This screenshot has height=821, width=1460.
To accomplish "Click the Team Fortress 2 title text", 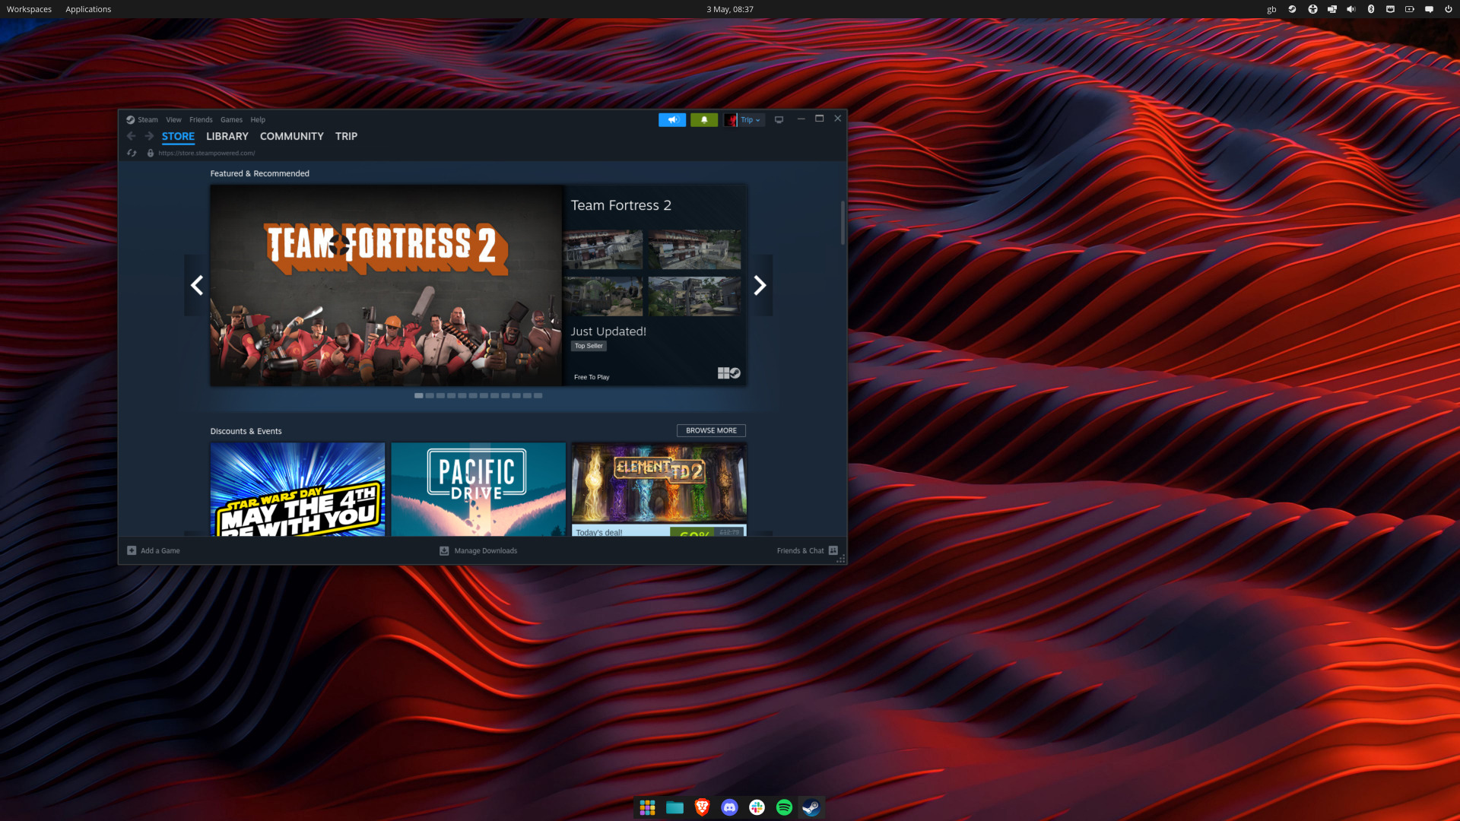I will 620,205.
